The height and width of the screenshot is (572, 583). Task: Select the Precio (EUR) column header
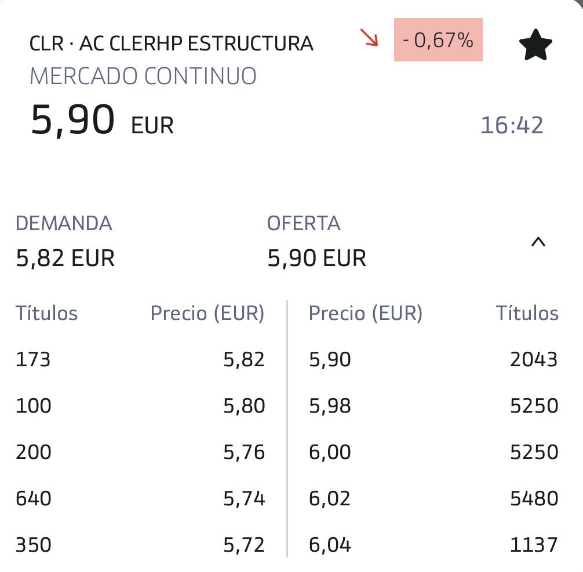[207, 313]
